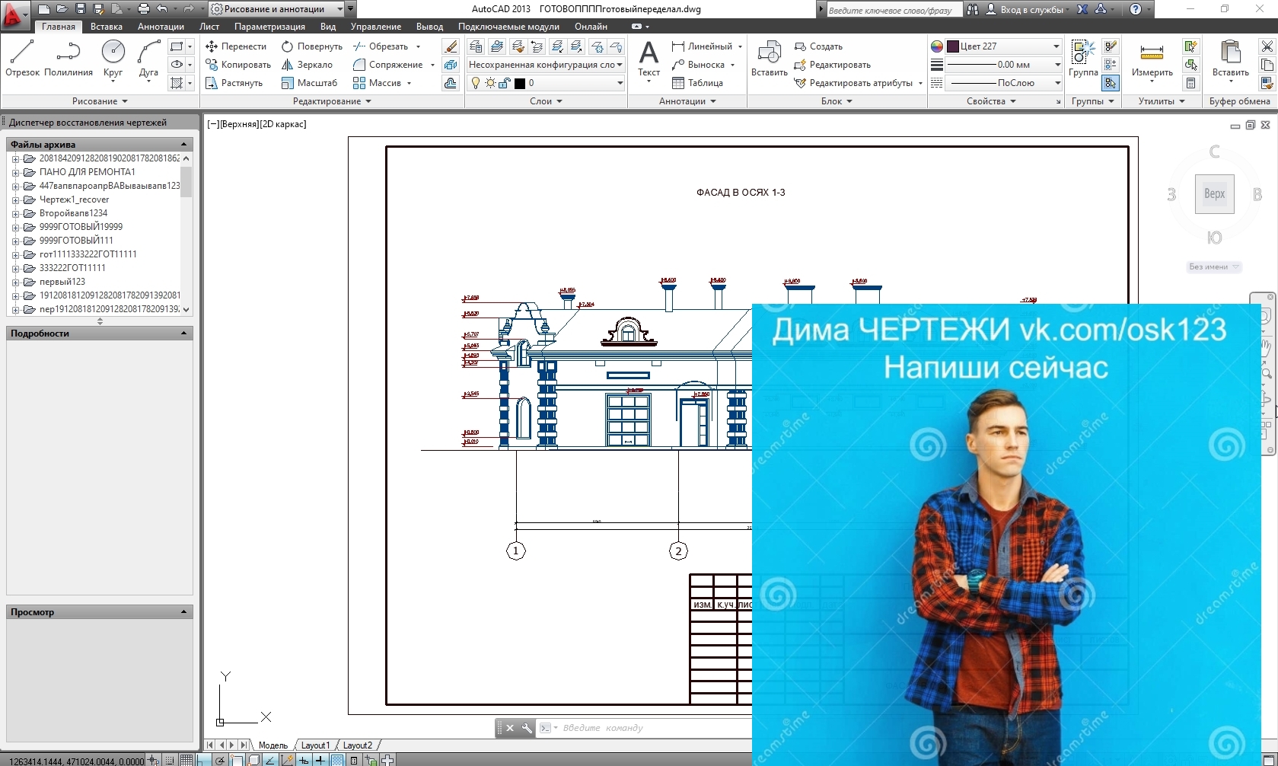Expand the Редактирование panel
Viewport: 1278px width, 766px height.
tap(332, 101)
